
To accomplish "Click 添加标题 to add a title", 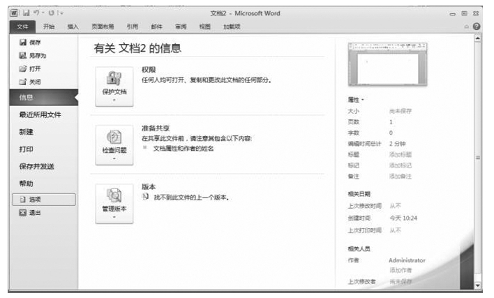I will (401, 154).
